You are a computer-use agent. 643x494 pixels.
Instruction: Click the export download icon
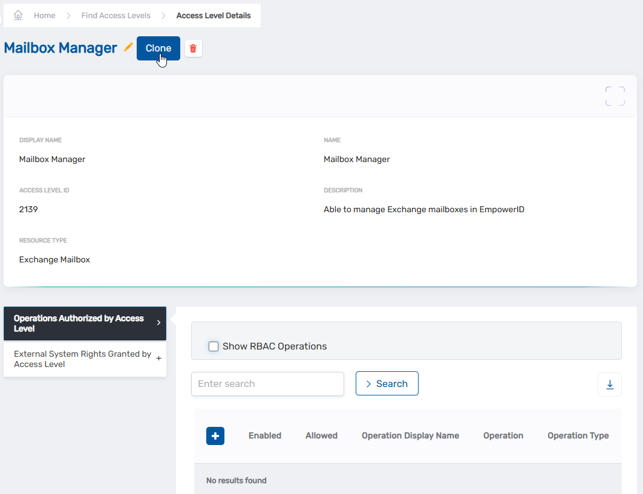(609, 385)
